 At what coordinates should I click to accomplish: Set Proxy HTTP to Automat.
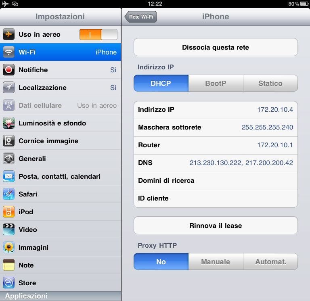270,261
